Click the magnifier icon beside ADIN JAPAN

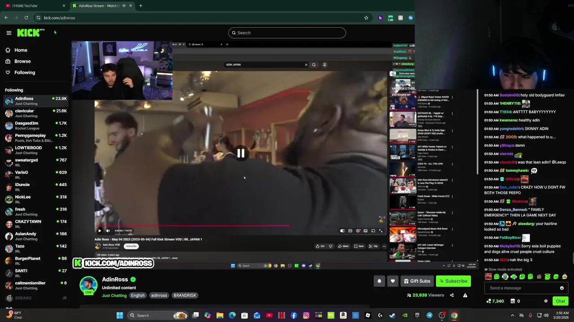pos(314,65)
